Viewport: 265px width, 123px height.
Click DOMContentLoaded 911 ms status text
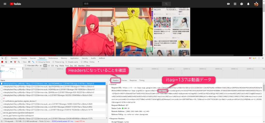tap(62, 121)
